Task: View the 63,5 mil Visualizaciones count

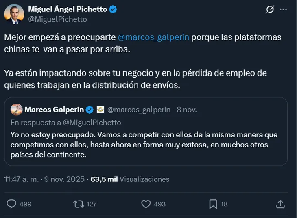Action: (x=130, y=179)
